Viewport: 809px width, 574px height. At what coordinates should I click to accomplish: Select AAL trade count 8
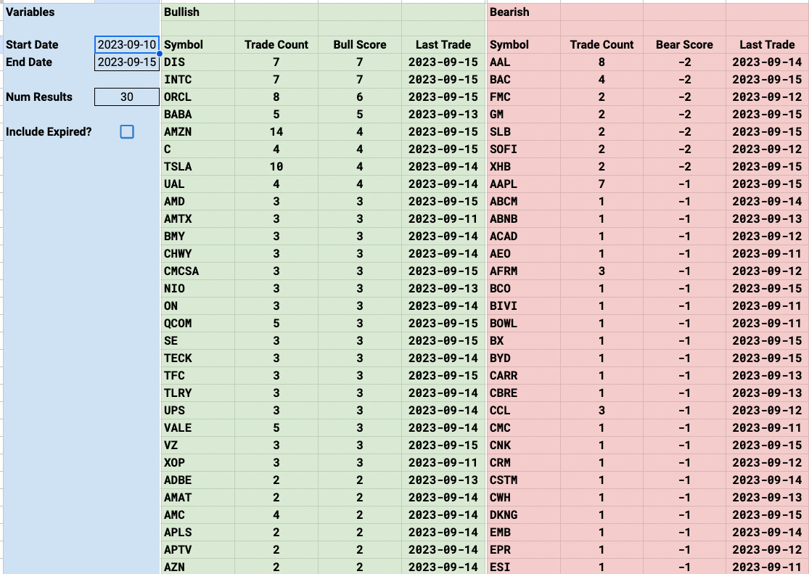pos(601,62)
